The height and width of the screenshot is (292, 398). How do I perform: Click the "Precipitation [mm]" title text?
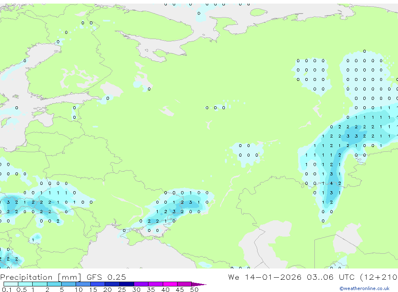pos(41,277)
